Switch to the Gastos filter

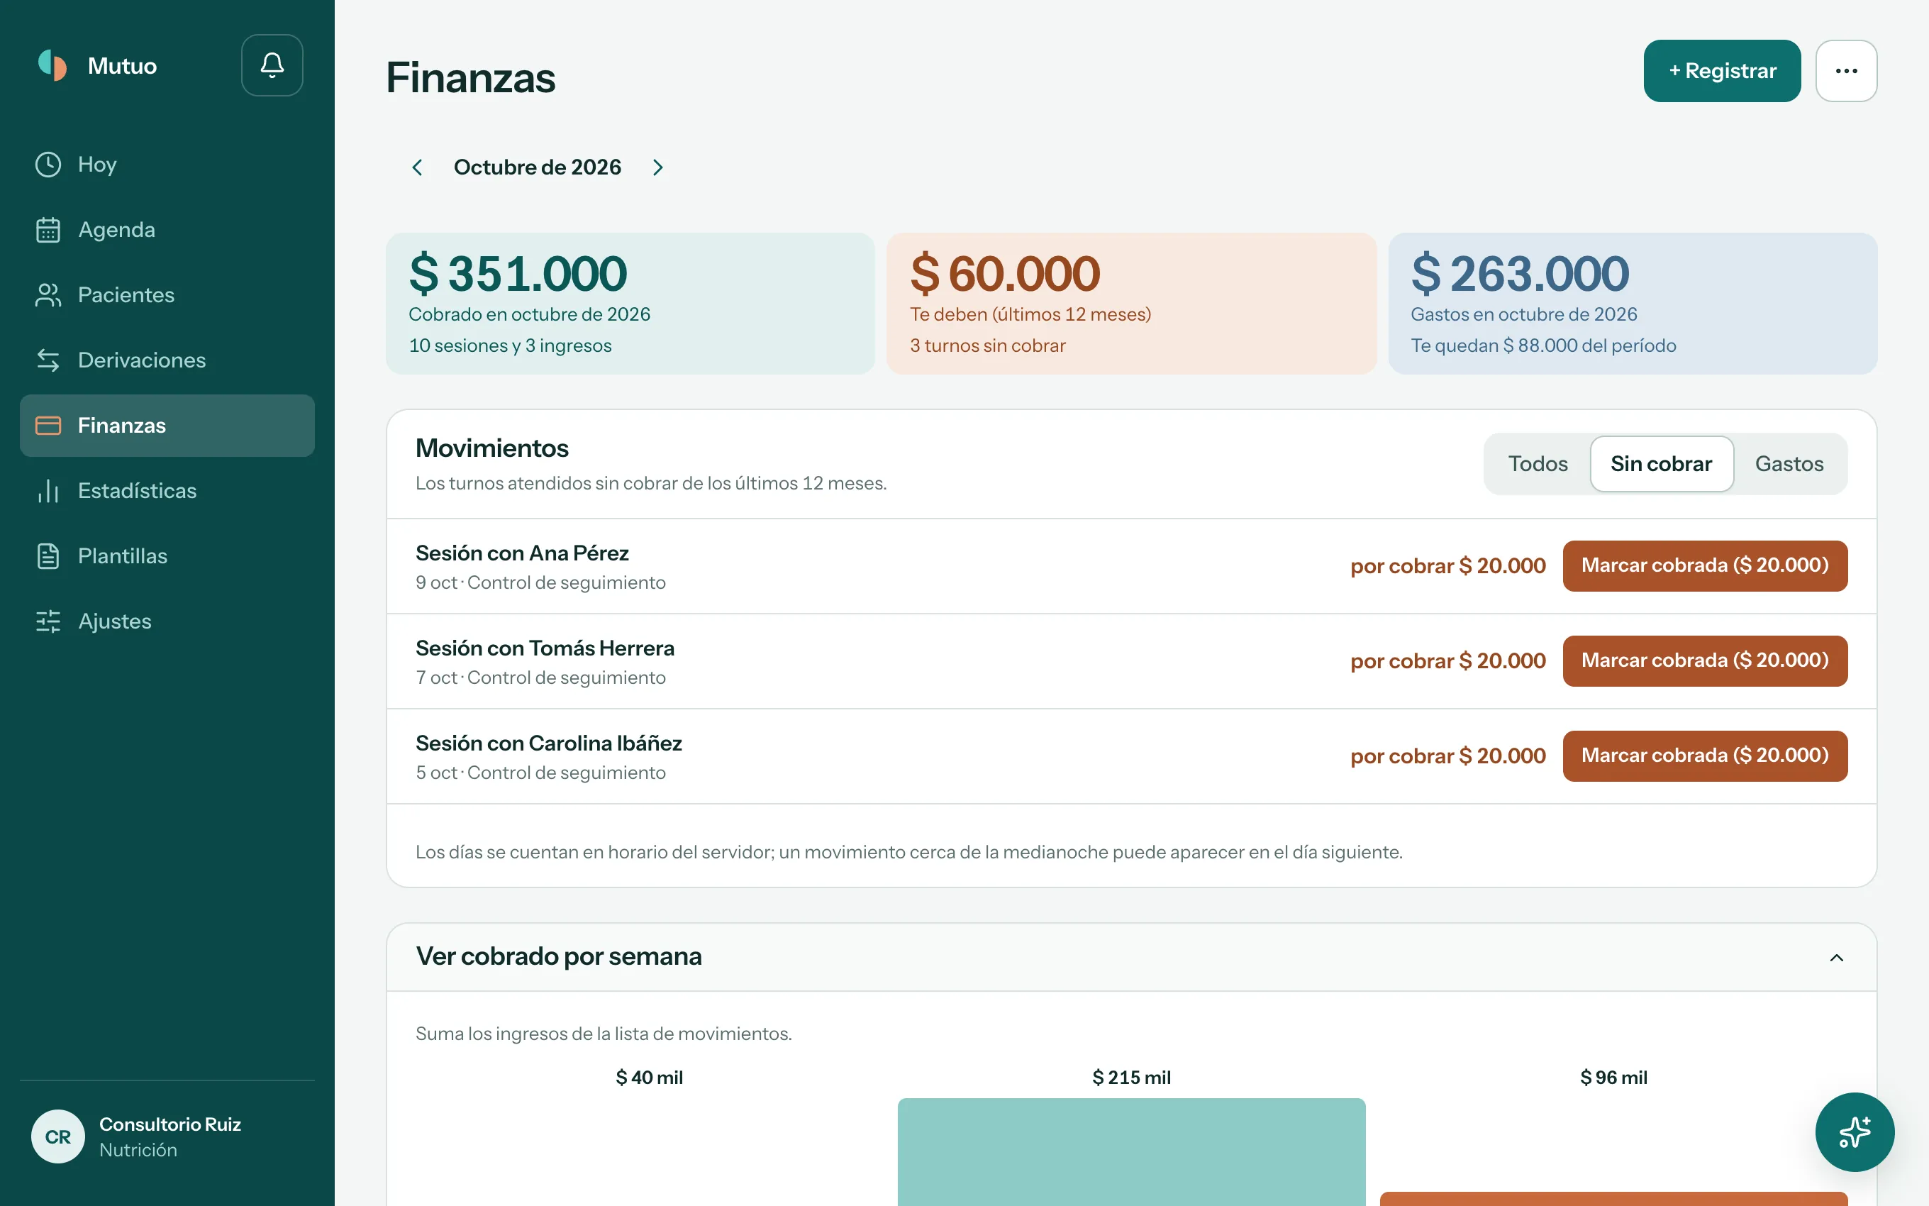point(1789,464)
